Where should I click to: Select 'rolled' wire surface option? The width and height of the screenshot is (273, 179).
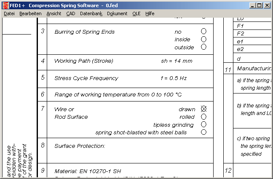pyautogui.click(x=204, y=117)
